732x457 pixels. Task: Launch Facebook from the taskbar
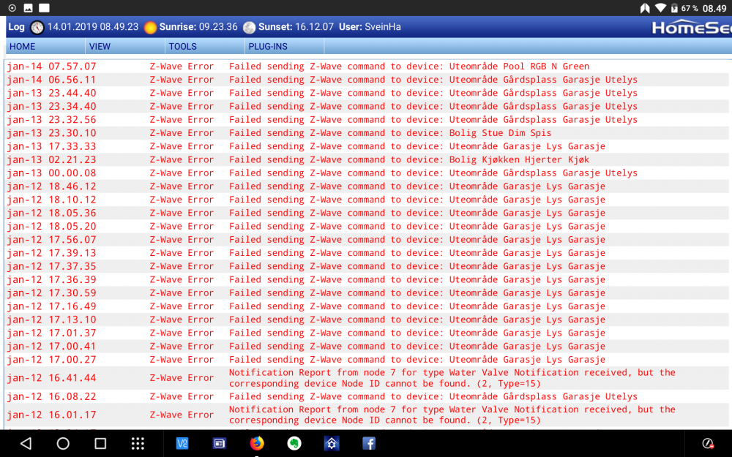[369, 442]
